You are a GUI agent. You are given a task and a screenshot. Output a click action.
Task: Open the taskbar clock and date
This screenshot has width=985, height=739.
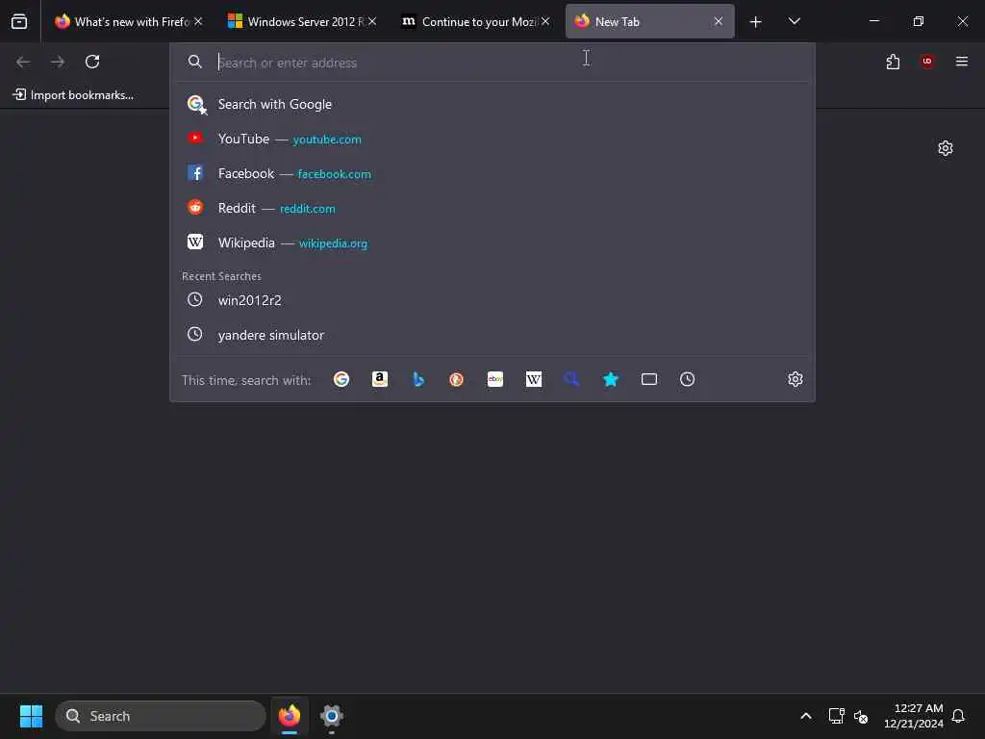(914, 716)
